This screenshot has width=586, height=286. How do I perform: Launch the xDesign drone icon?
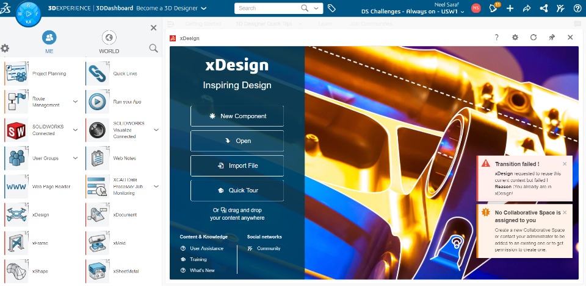(x=16, y=215)
